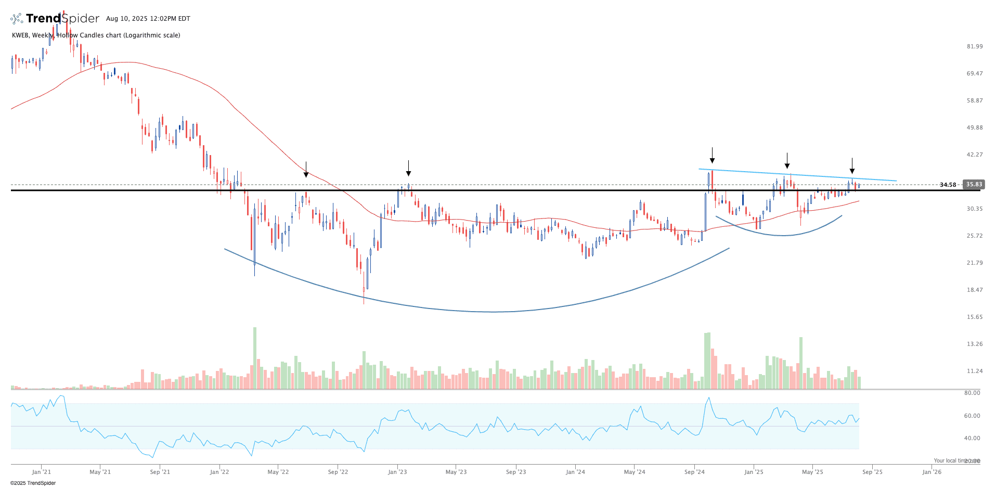Click the black arrow above the mid-2022 peak
Screen dimensions: 996x488
(x=306, y=170)
